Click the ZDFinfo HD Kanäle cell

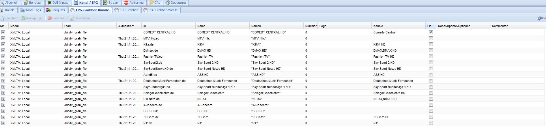pos(399,117)
